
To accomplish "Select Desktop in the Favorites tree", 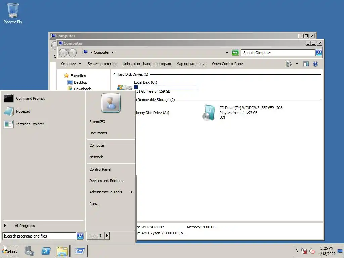I will [80, 82].
